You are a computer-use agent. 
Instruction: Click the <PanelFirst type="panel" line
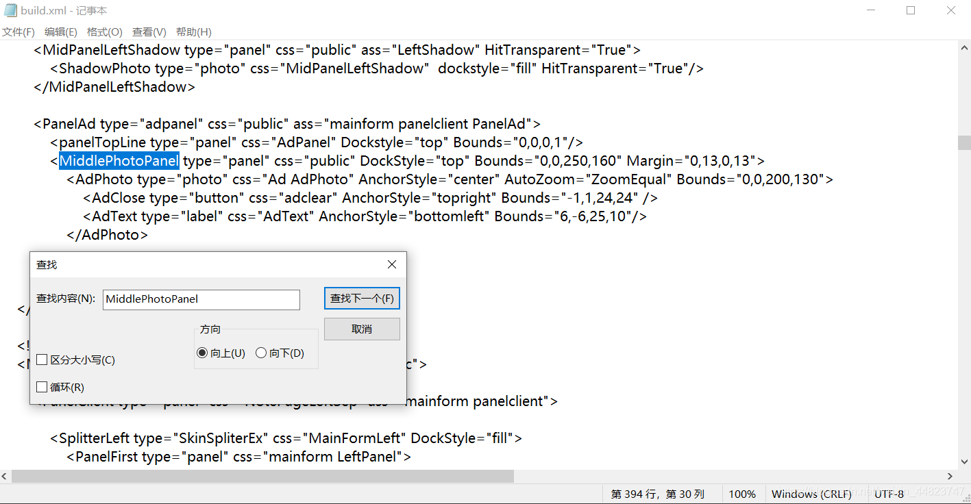point(238,457)
